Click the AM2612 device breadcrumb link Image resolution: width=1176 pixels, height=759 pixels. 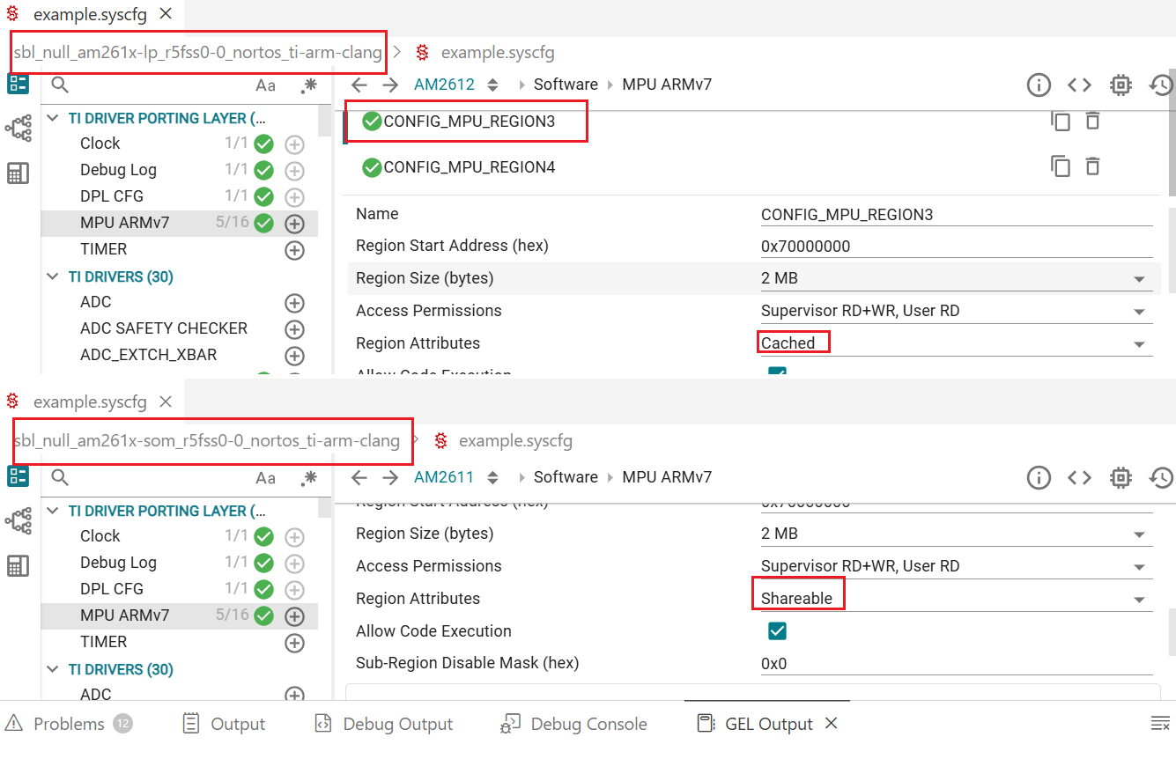444,85
